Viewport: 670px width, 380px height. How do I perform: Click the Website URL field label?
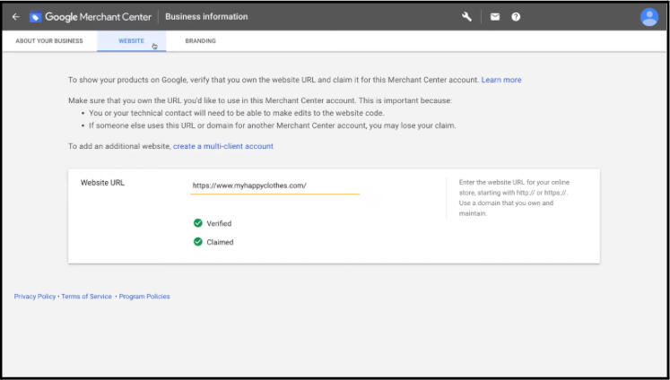(102, 183)
